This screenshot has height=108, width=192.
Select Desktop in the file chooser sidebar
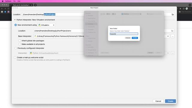91,24
